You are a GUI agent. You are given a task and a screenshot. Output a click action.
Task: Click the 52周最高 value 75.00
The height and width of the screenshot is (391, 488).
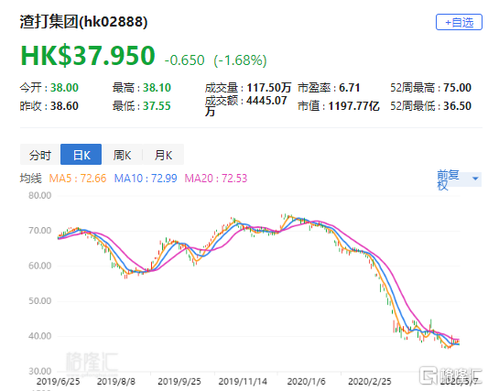(x=458, y=88)
